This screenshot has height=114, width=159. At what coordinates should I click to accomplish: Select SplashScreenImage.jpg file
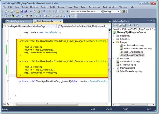pyautogui.click(x=131, y=71)
